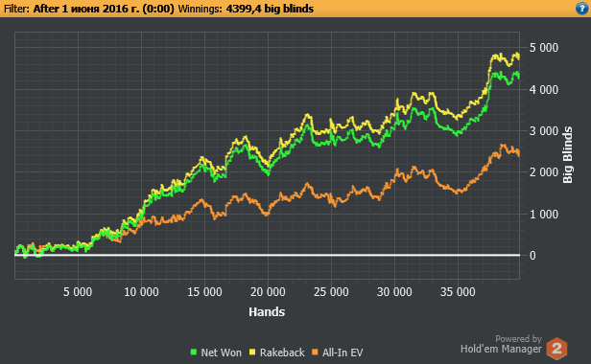Click the 'Winnings:' label in header
Viewport: 591px width, 364px height.
coord(201,9)
